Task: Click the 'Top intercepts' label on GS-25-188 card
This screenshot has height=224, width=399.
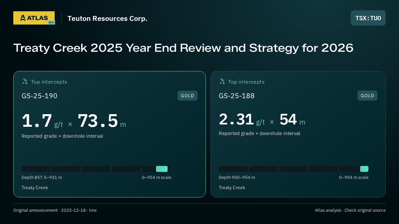Action: click(246, 82)
